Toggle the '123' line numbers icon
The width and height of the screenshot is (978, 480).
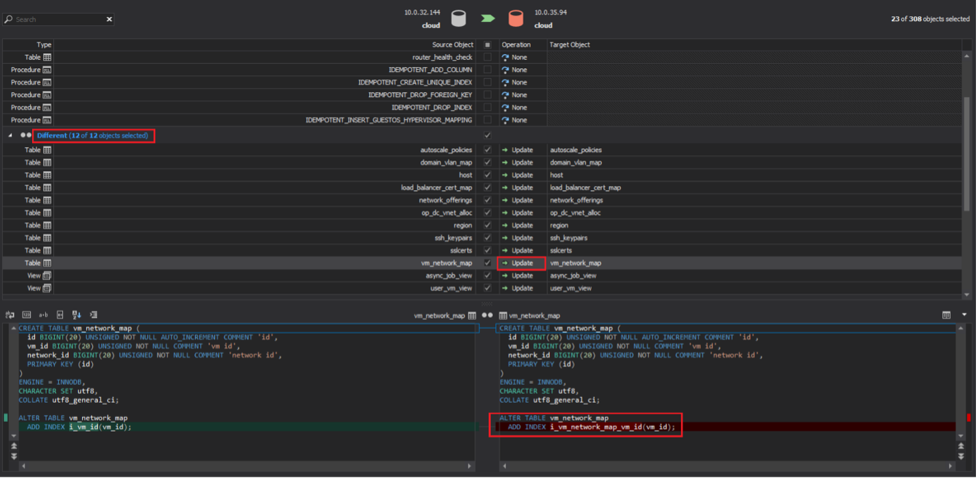(x=26, y=315)
